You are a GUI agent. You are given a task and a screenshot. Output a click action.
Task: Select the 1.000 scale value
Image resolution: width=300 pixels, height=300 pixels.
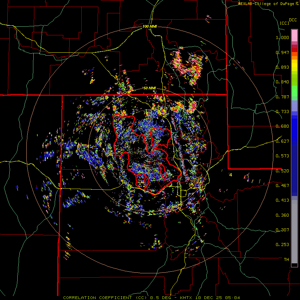coord(282,37)
